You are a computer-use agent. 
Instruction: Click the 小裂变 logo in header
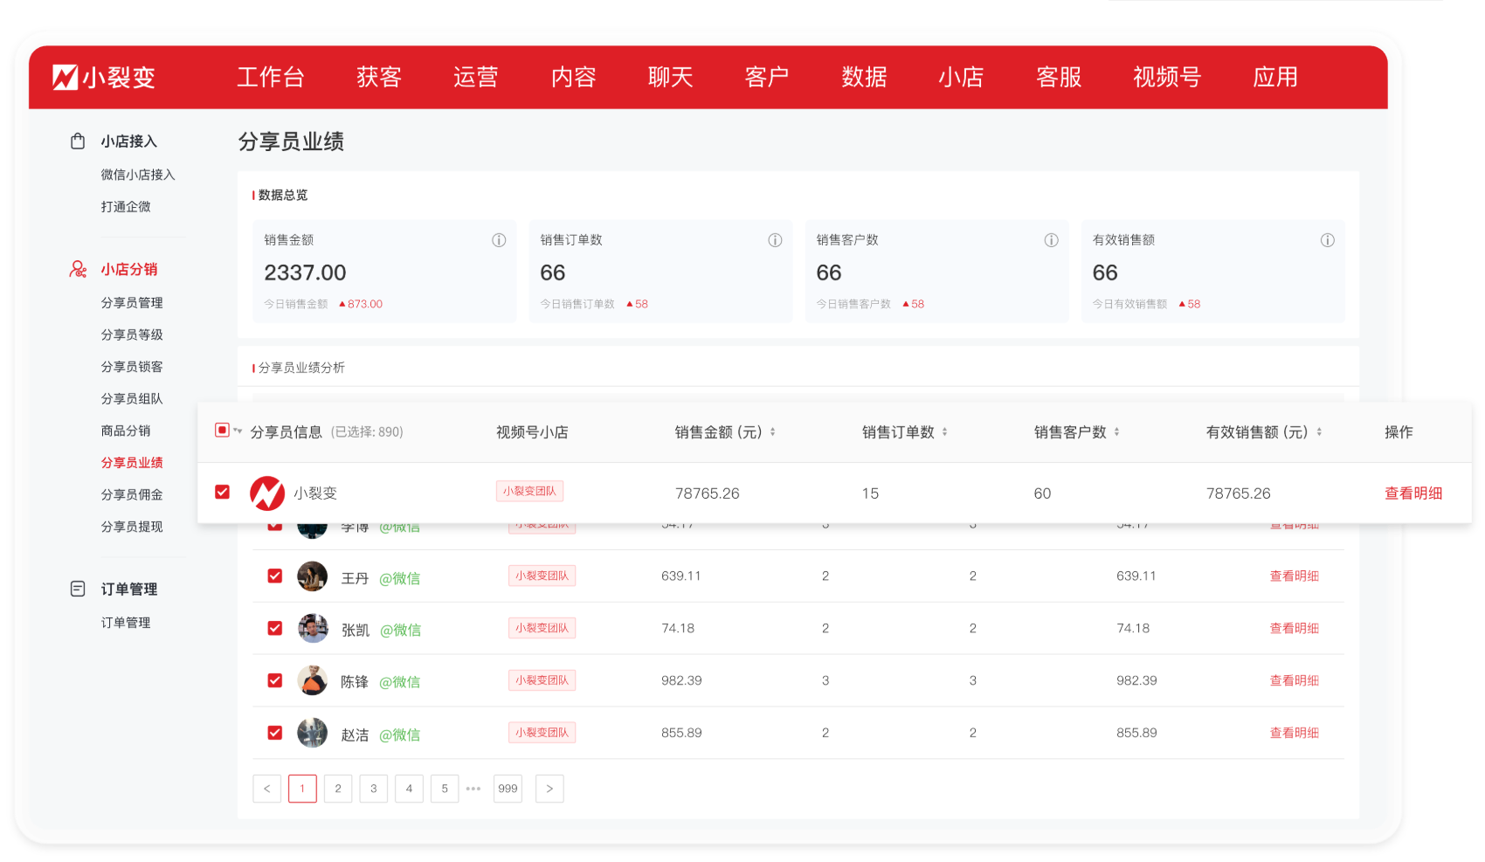pyautogui.click(x=104, y=77)
